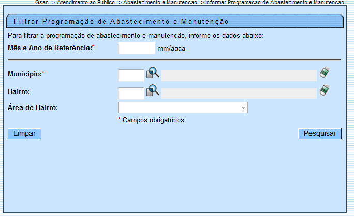This screenshot has height=217, width=354.
Task: Focus the Mês e Ano de Referência field
Action: pos(137,48)
